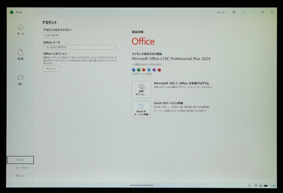
Task: Click the Microsoft Office LTSC Professional Plus 2024 text
Action: (x=171, y=59)
